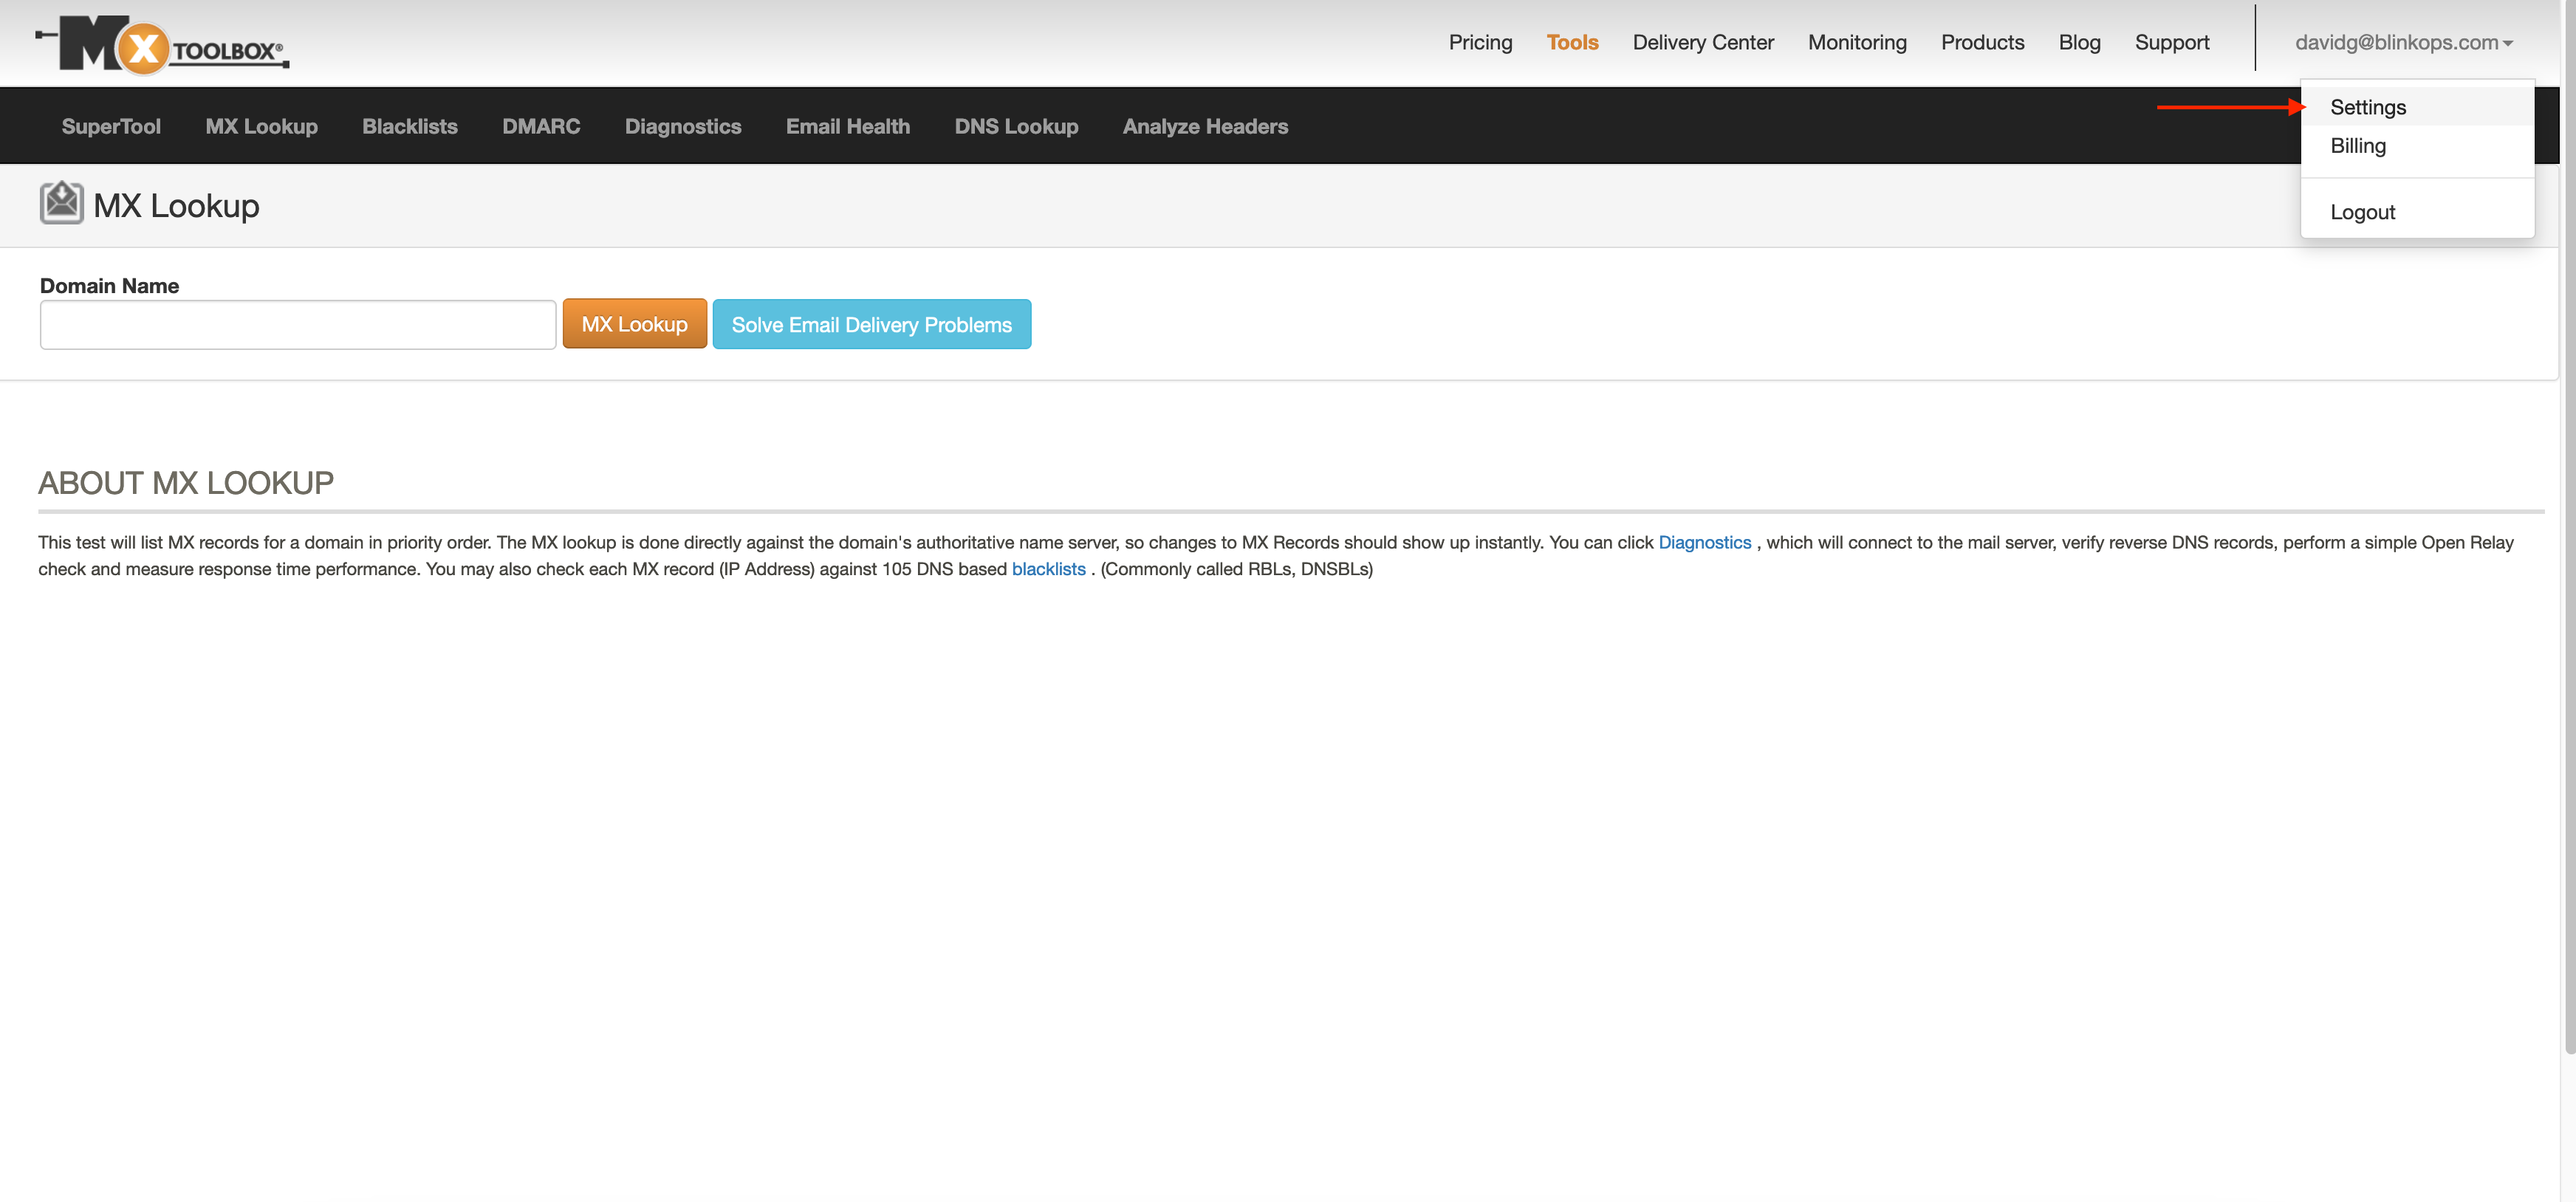Open the Pricing page
The width and height of the screenshot is (2576, 1202).
click(1480, 42)
